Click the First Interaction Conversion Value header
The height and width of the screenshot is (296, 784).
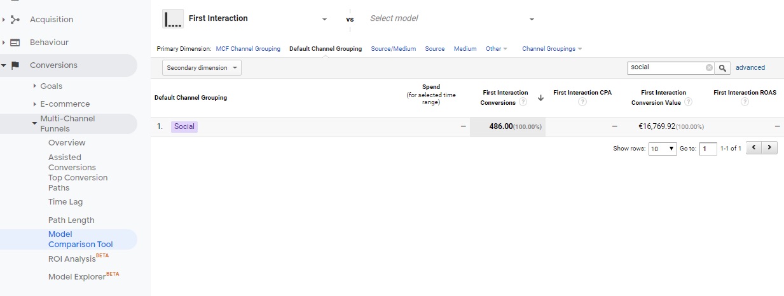coord(663,97)
